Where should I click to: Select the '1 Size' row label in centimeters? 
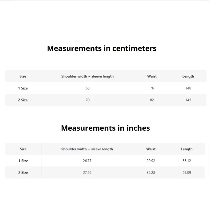tap(23, 88)
